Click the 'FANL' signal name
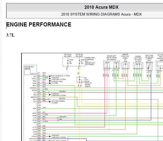The width and height of the screenshot is (163, 141). pyautogui.click(x=35, y=81)
